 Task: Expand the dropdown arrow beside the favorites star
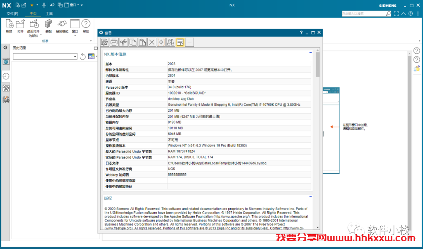tap(37, 5)
